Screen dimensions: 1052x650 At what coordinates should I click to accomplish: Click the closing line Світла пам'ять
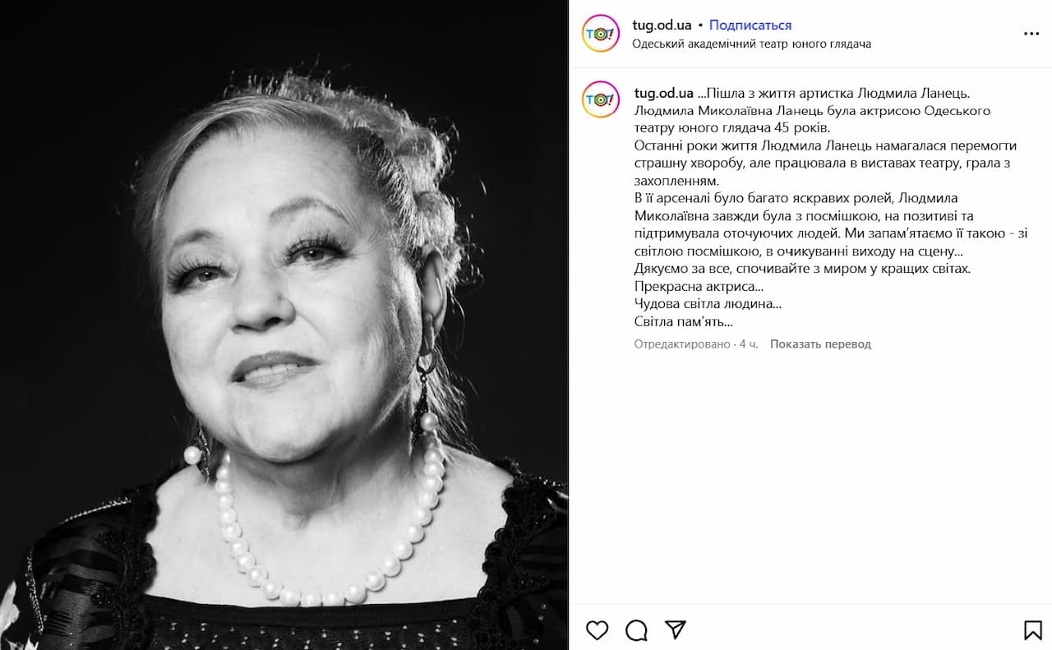tap(683, 321)
